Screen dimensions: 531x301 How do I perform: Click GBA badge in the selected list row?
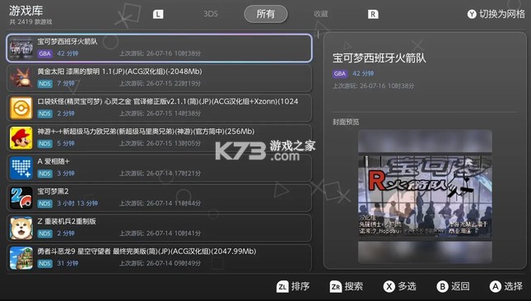(44, 53)
